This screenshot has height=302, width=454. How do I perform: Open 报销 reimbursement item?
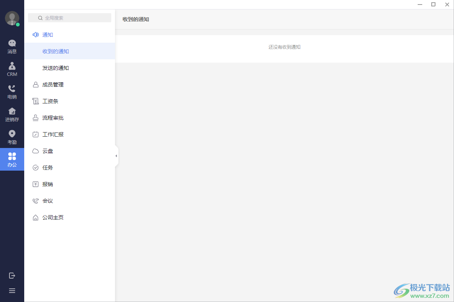(x=70, y=184)
